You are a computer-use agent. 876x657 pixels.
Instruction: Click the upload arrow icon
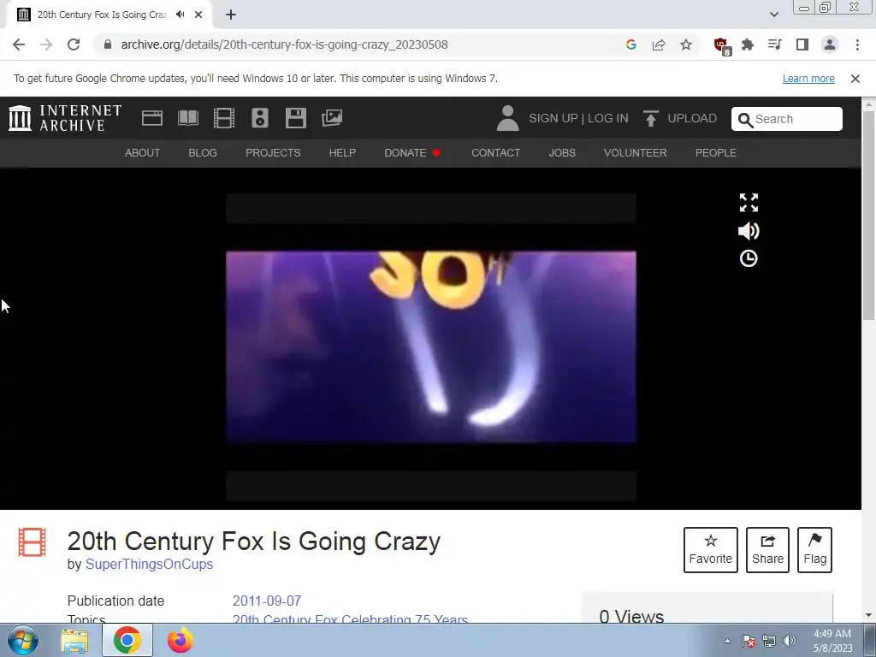pyautogui.click(x=650, y=118)
